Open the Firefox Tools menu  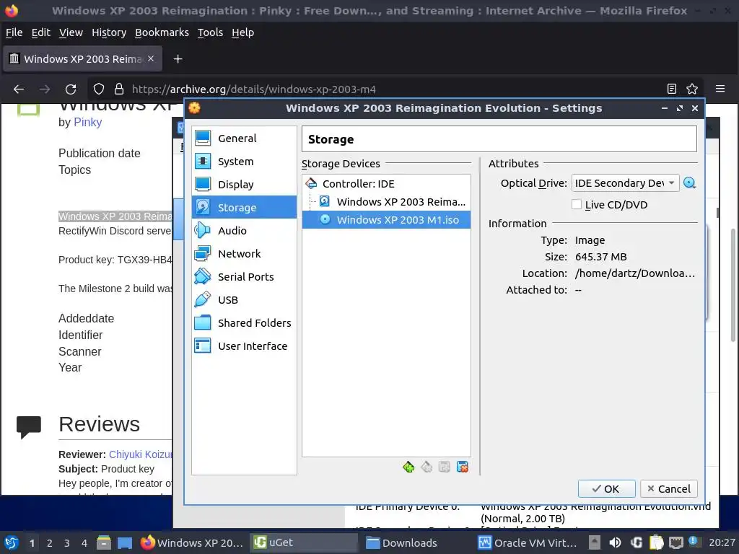tap(210, 32)
